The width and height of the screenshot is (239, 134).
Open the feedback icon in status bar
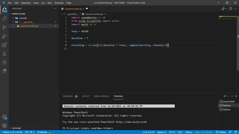click(x=230, y=132)
